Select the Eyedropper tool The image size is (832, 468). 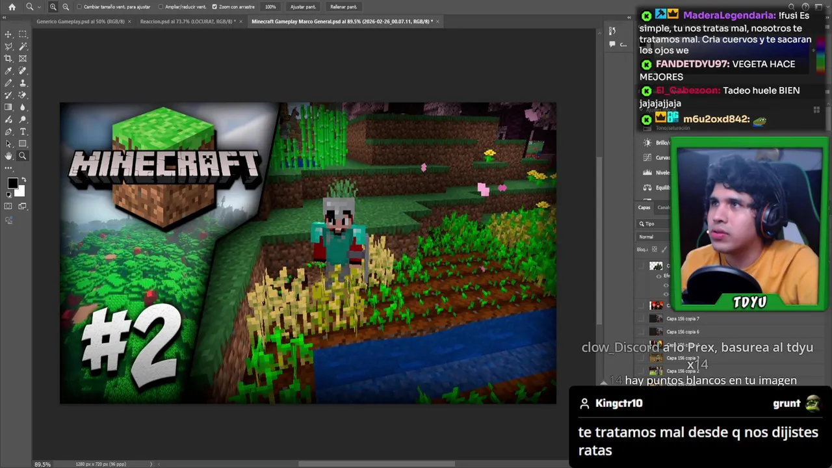[8, 71]
